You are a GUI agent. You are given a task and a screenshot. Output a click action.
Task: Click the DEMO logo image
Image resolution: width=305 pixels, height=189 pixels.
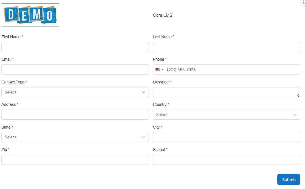30,15
